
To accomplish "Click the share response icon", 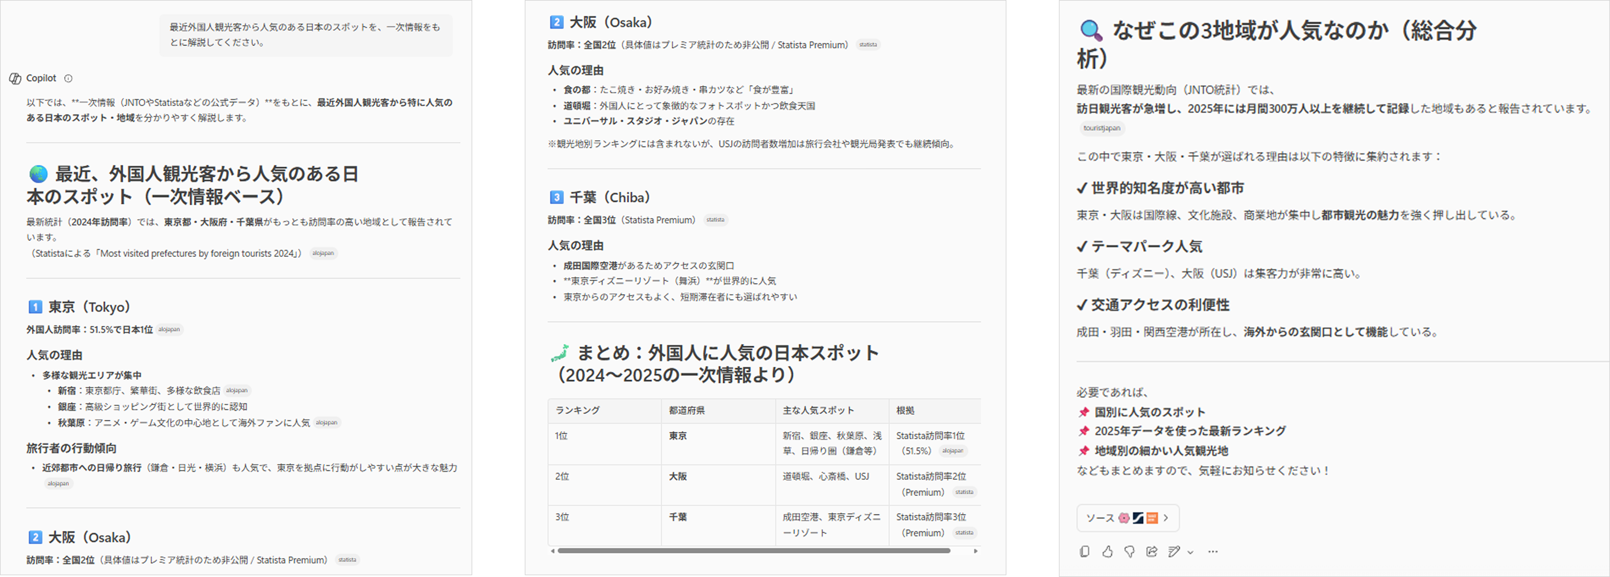I will click(x=1152, y=551).
